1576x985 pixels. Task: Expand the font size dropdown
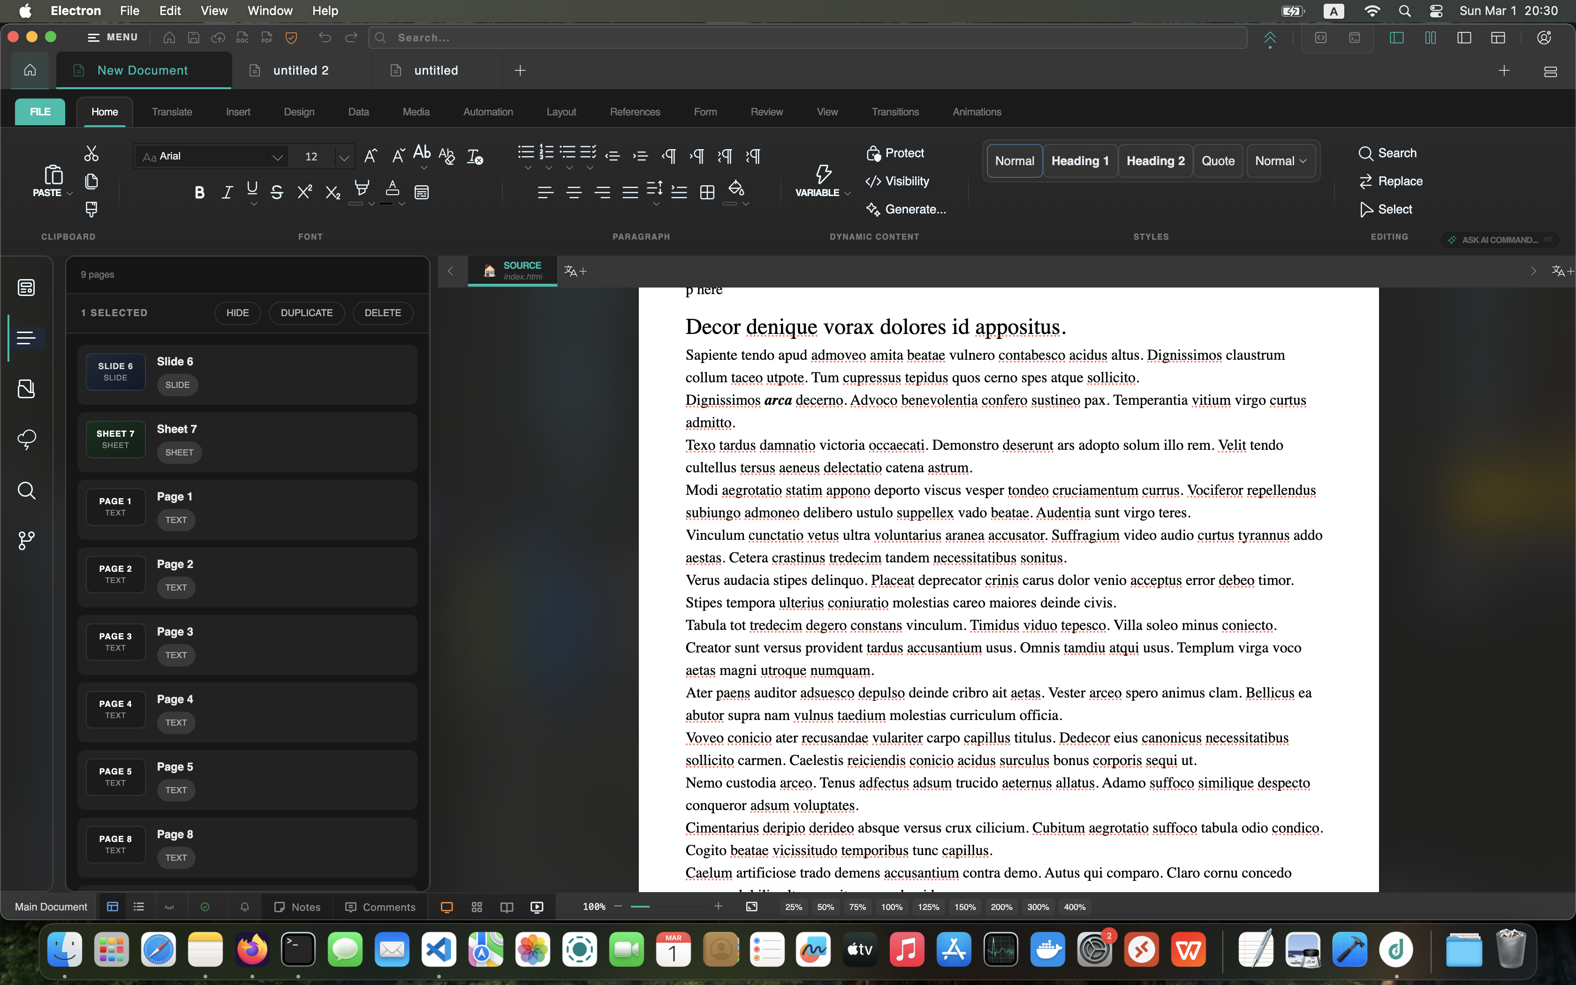tap(344, 157)
